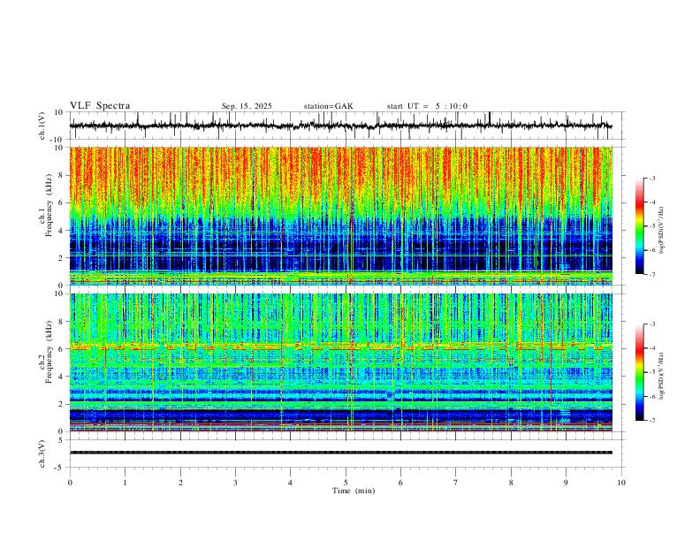Click the 'ch.3(V)' axis label
This screenshot has height=541, width=700.
tap(42, 454)
